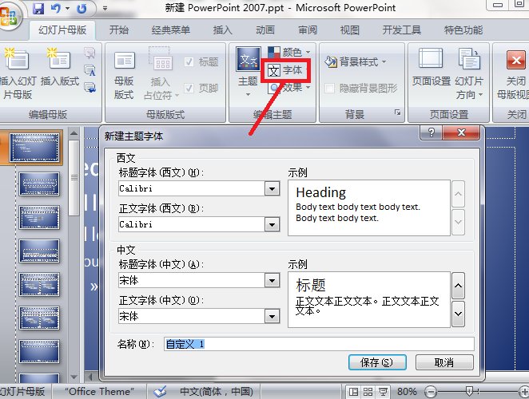
Task: Expand the Western heading font dropdown
Action: 272,188
